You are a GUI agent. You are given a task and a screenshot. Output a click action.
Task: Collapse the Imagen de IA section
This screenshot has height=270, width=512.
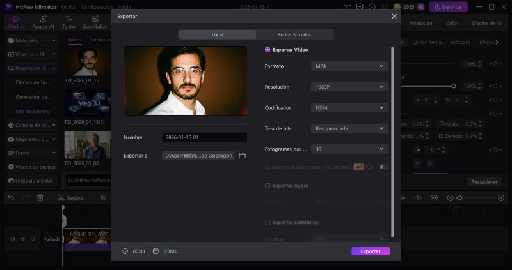click(x=31, y=68)
